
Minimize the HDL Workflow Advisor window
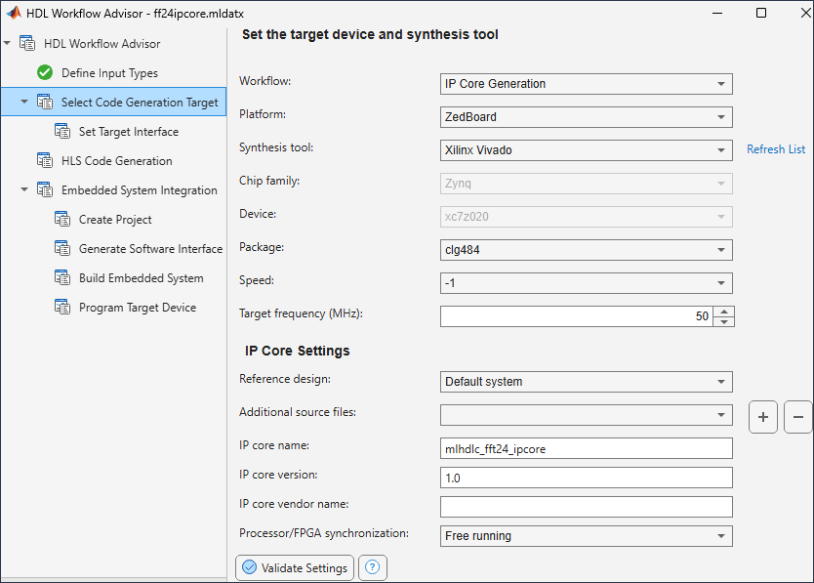click(x=717, y=13)
